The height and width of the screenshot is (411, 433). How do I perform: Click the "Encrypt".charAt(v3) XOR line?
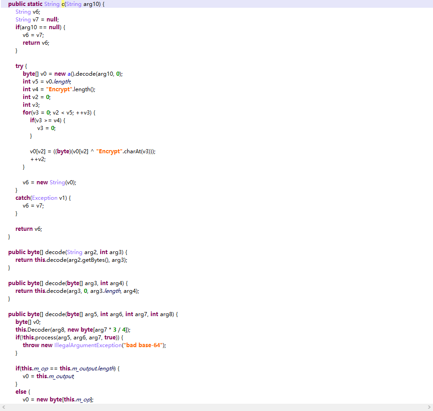[x=93, y=151]
